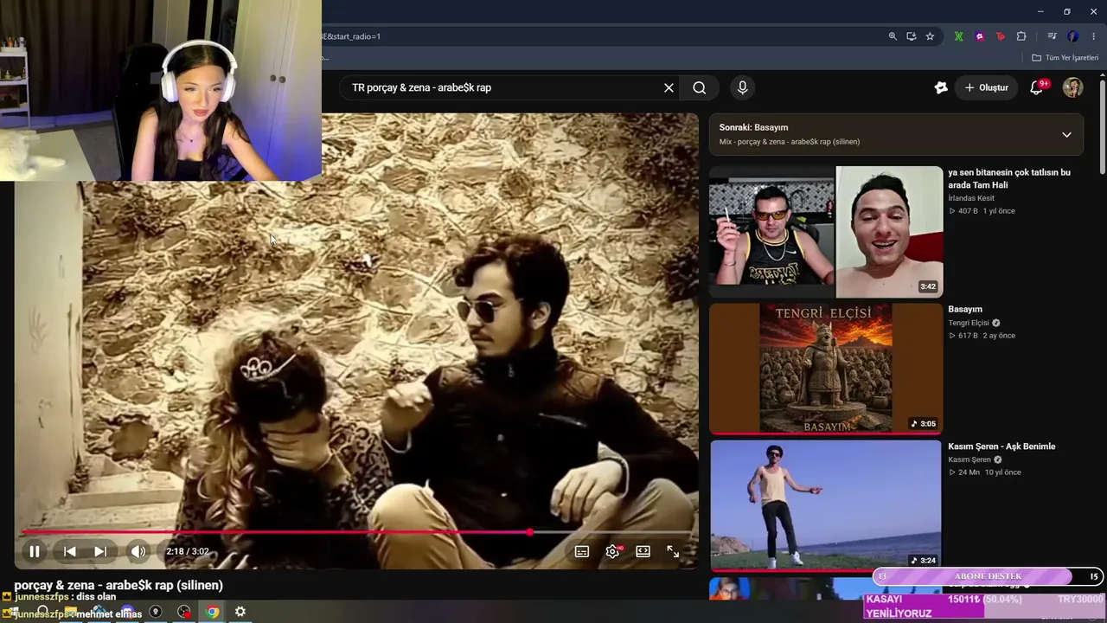Open the red Tp browser extension
This screenshot has height=623, width=1107.
[x=1001, y=36]
